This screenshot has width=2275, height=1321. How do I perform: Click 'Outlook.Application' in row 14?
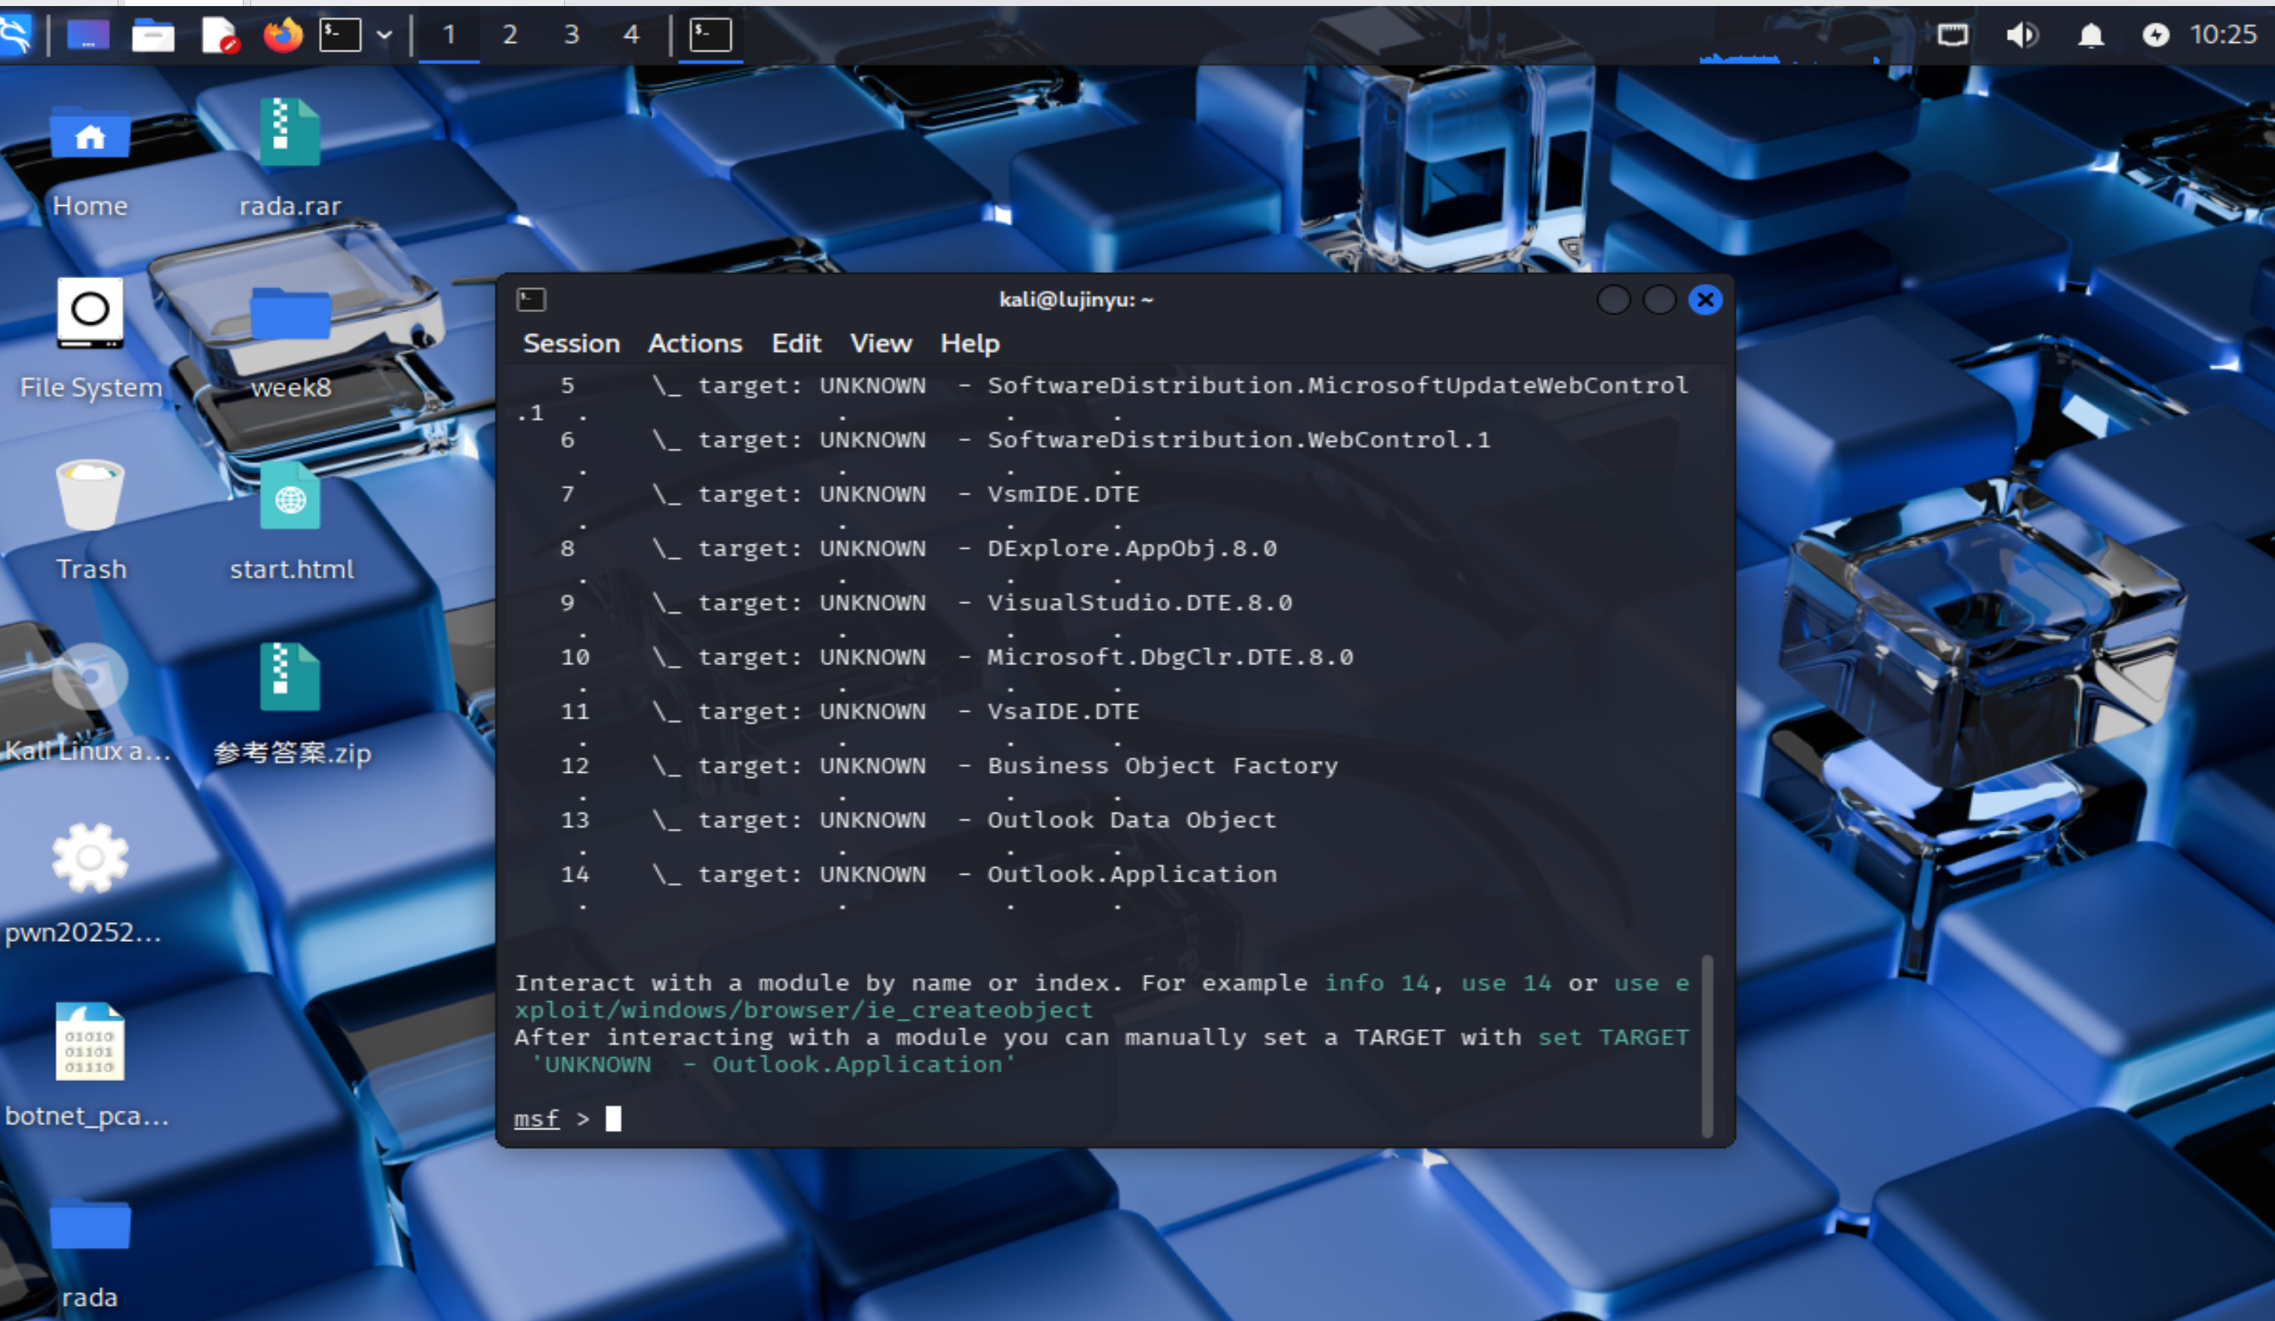(x=1132, y=874)
